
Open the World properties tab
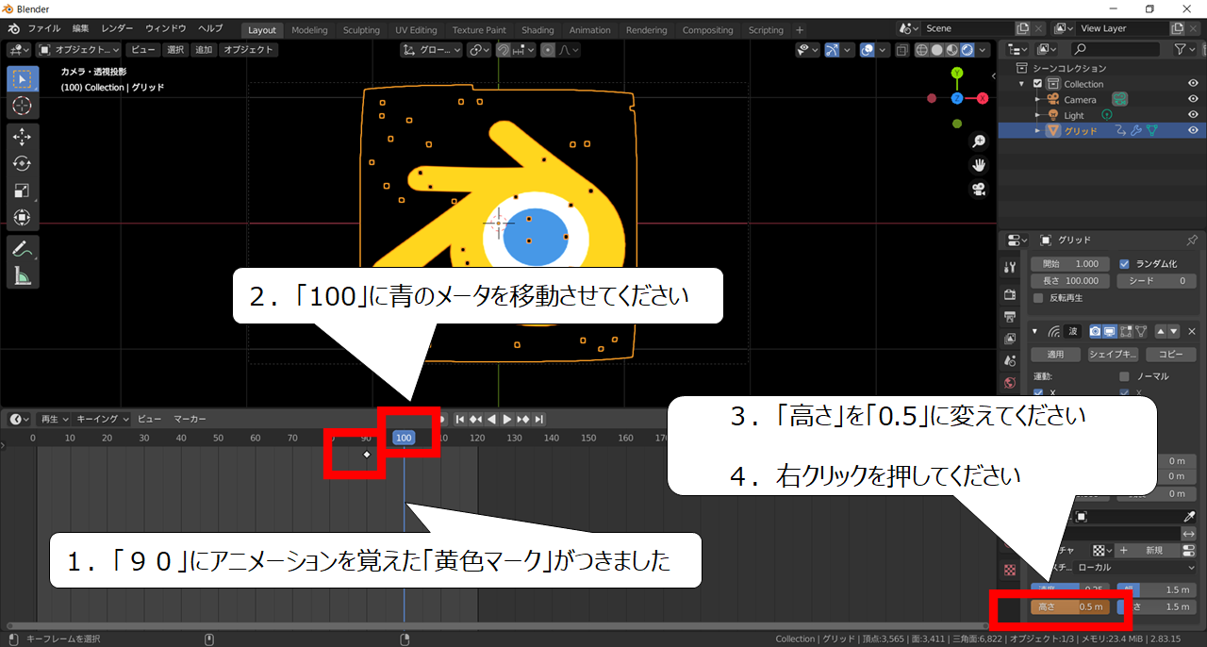pyautogui.click(x=1010, y=383)
